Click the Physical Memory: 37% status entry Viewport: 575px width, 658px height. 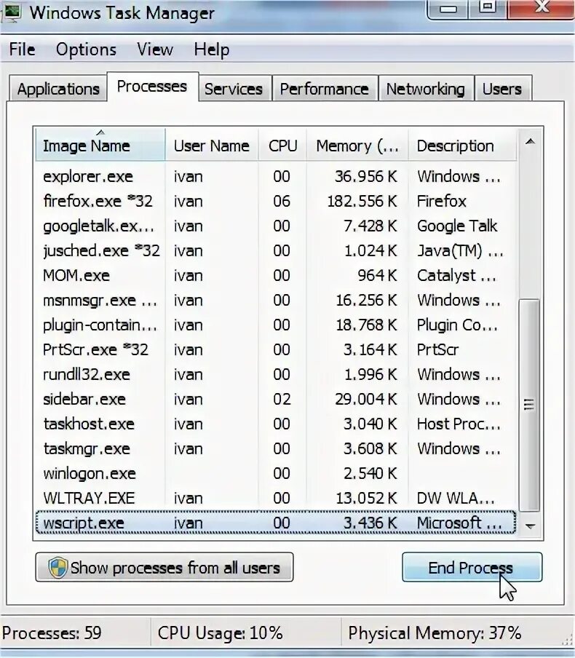pos(435,633)
